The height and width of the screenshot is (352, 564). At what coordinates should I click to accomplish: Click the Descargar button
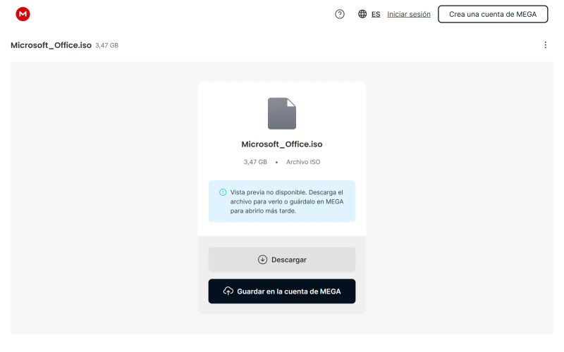click(282, 259)
